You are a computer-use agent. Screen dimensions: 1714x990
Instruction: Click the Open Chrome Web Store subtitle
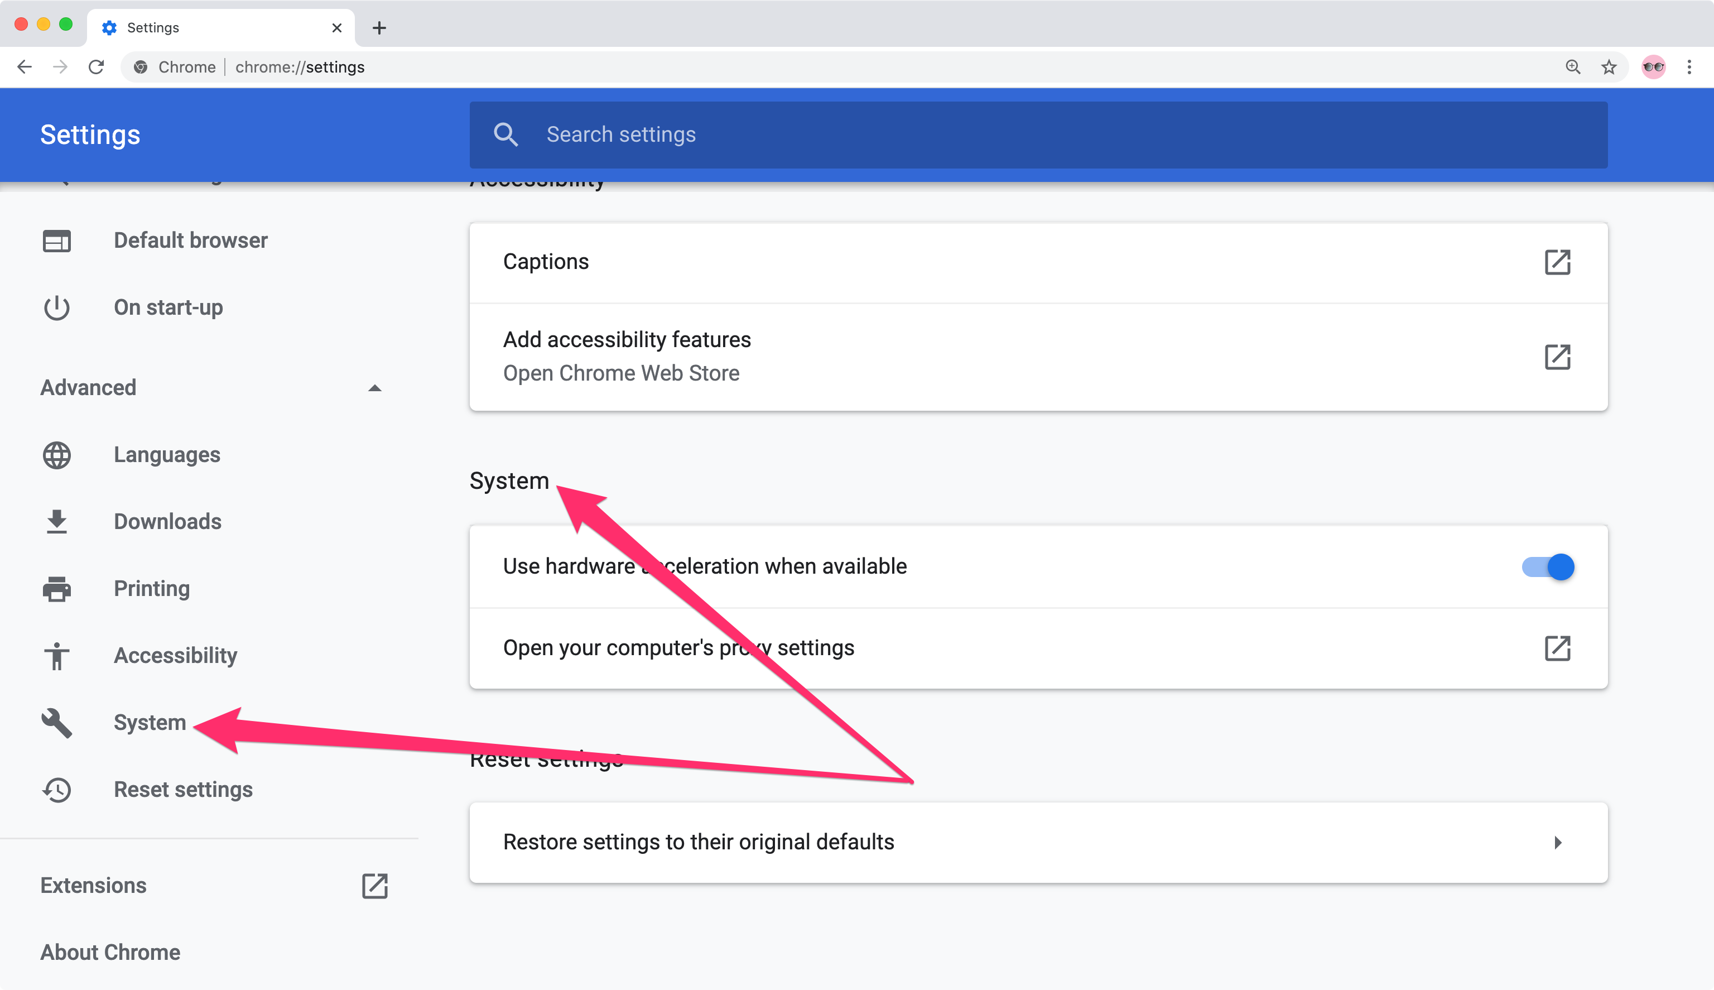(x=620, y=373)
